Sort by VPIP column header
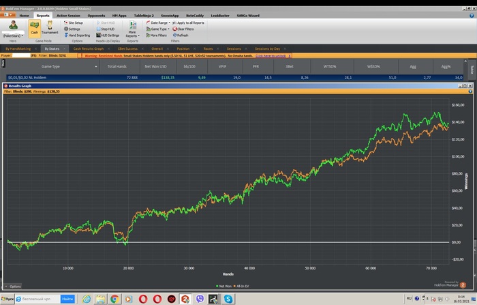Viewport: 477px width, 305px height. [222, 66]
